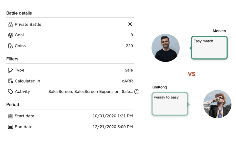Click the Start date calendar icon

click(x=10, y=116)
